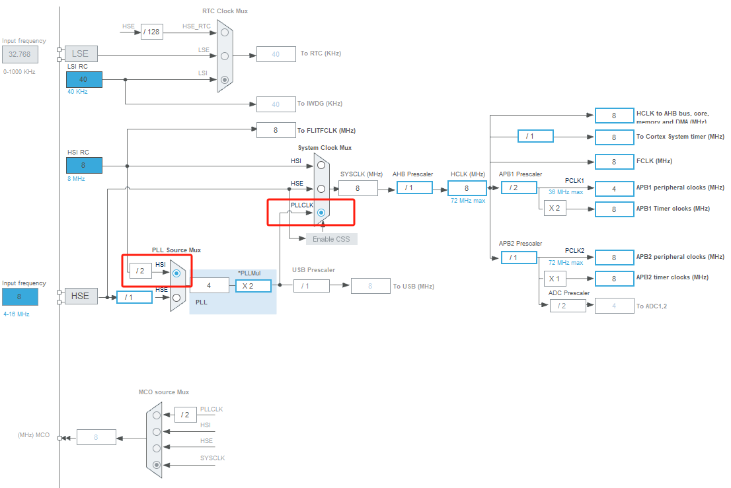Open the APB2 Prescaler divider selector
731x488 pixels.
518,257
